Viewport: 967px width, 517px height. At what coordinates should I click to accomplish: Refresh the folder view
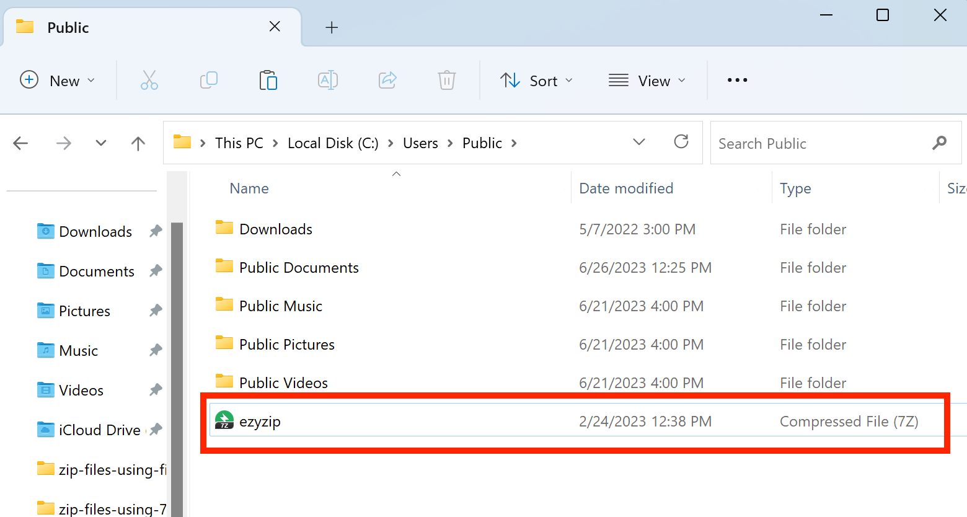click(x=681, y=142)
